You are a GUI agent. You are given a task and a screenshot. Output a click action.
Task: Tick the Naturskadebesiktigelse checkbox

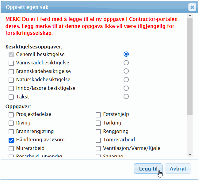pyautogui.click(x=11, y=80)
